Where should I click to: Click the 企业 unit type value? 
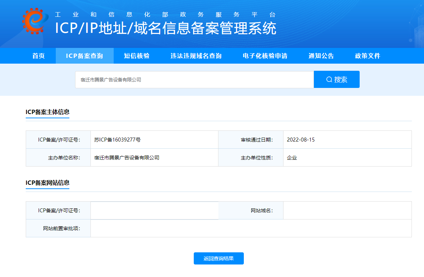pos(292,158)
